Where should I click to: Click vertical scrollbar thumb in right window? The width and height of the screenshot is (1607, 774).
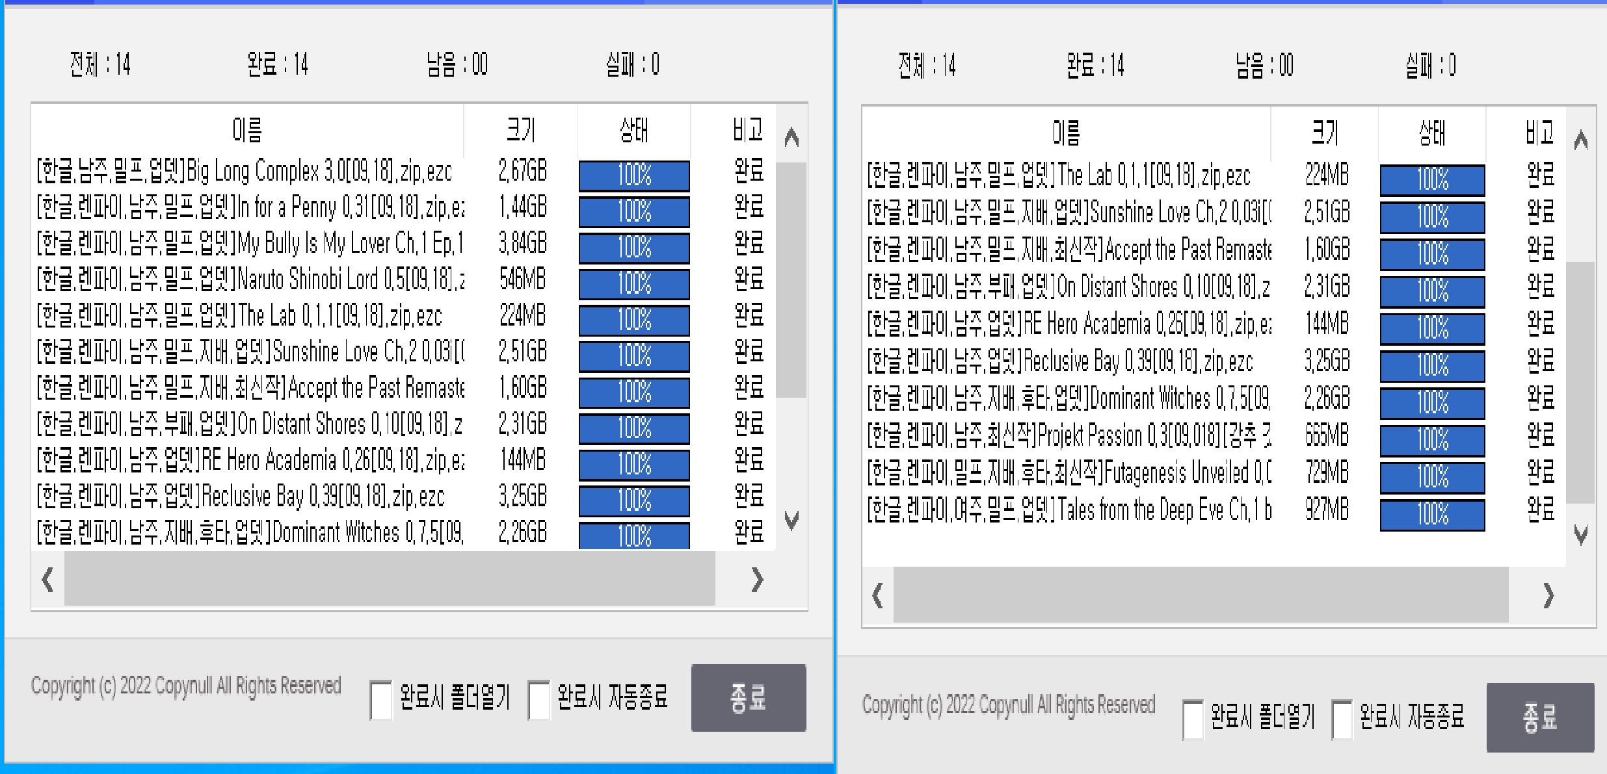pos(1580,382)
